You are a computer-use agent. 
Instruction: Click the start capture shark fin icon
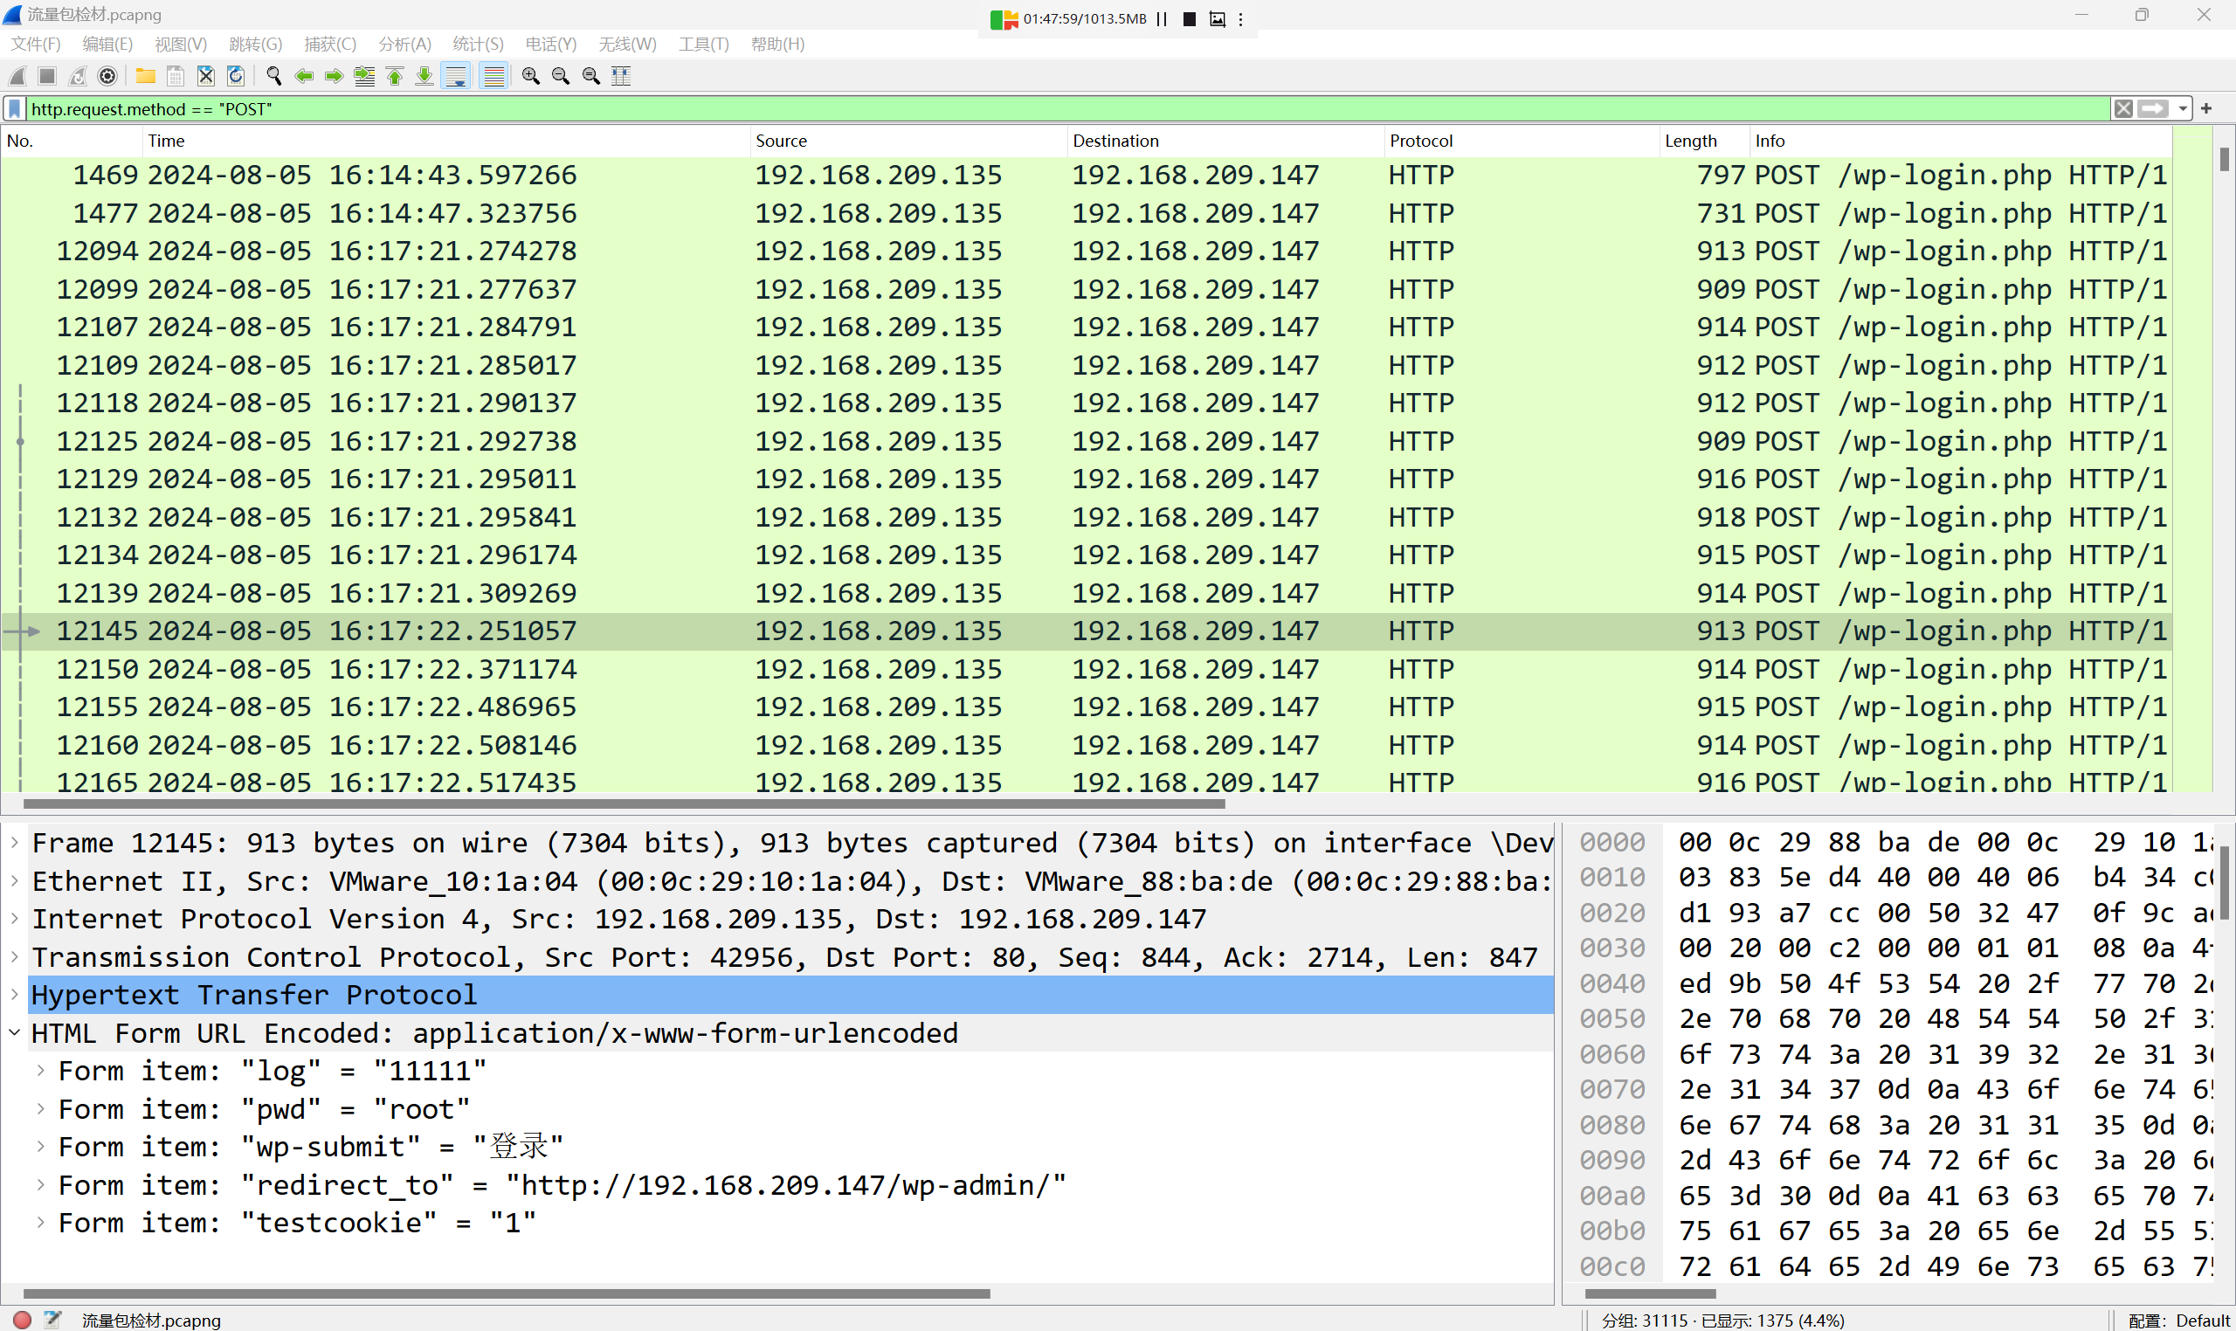coord(18,76)
